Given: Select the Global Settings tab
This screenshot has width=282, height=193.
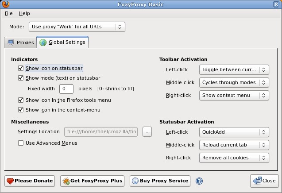Looking at the screenshot, I should click(62, 42).
